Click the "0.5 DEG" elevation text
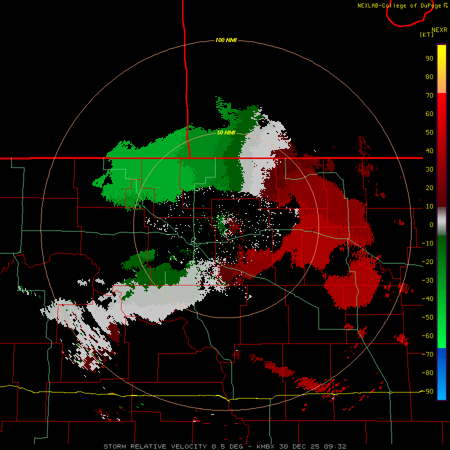450x450 pixels. 227,446
